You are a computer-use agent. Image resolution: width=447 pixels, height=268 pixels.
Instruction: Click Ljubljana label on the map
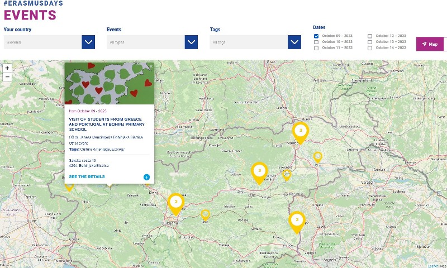pyautogui.click(x=170, y=223)
